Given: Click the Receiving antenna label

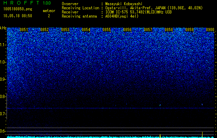Looking at the screenshot, I should tap(79, 16).
